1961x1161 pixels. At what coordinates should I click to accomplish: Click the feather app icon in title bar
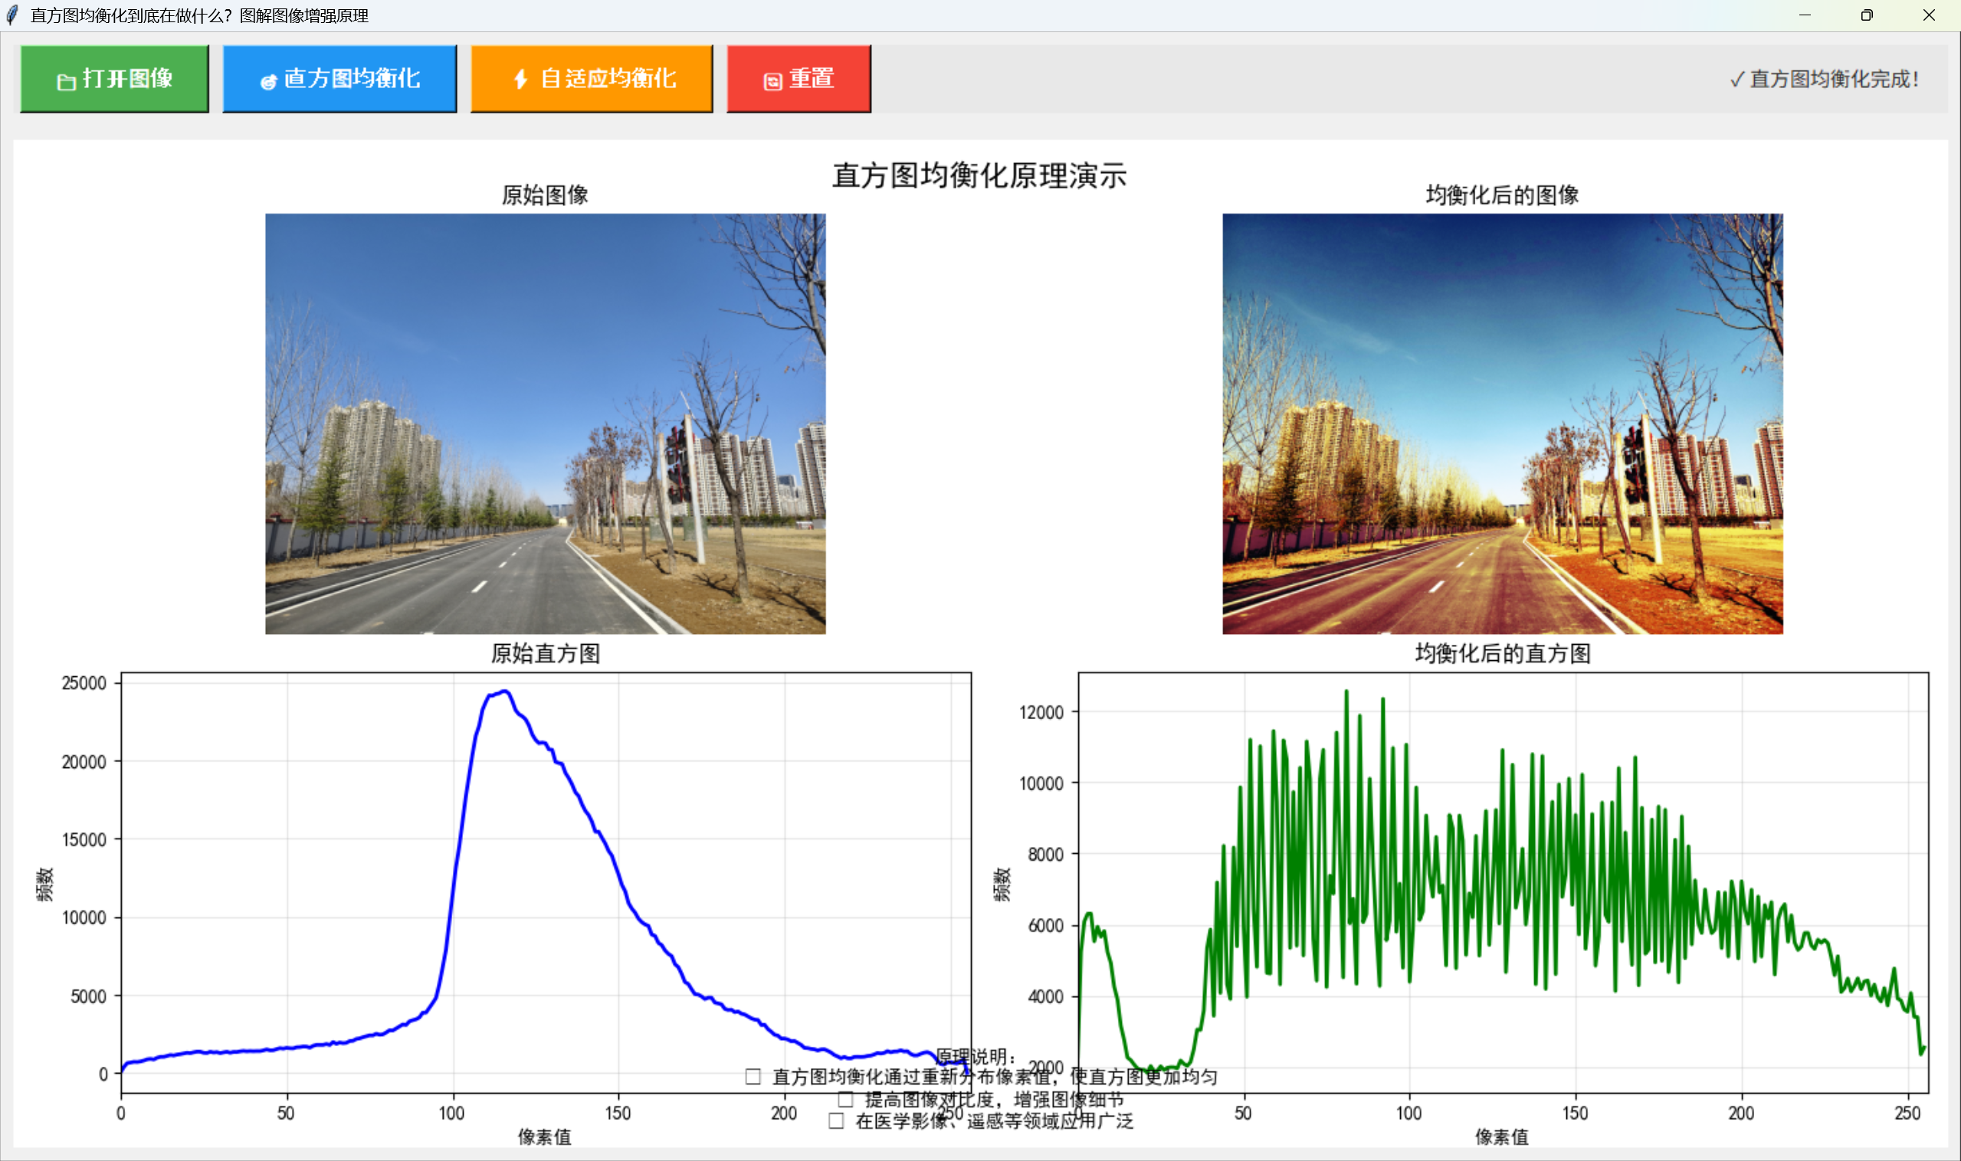coord(12,15)
